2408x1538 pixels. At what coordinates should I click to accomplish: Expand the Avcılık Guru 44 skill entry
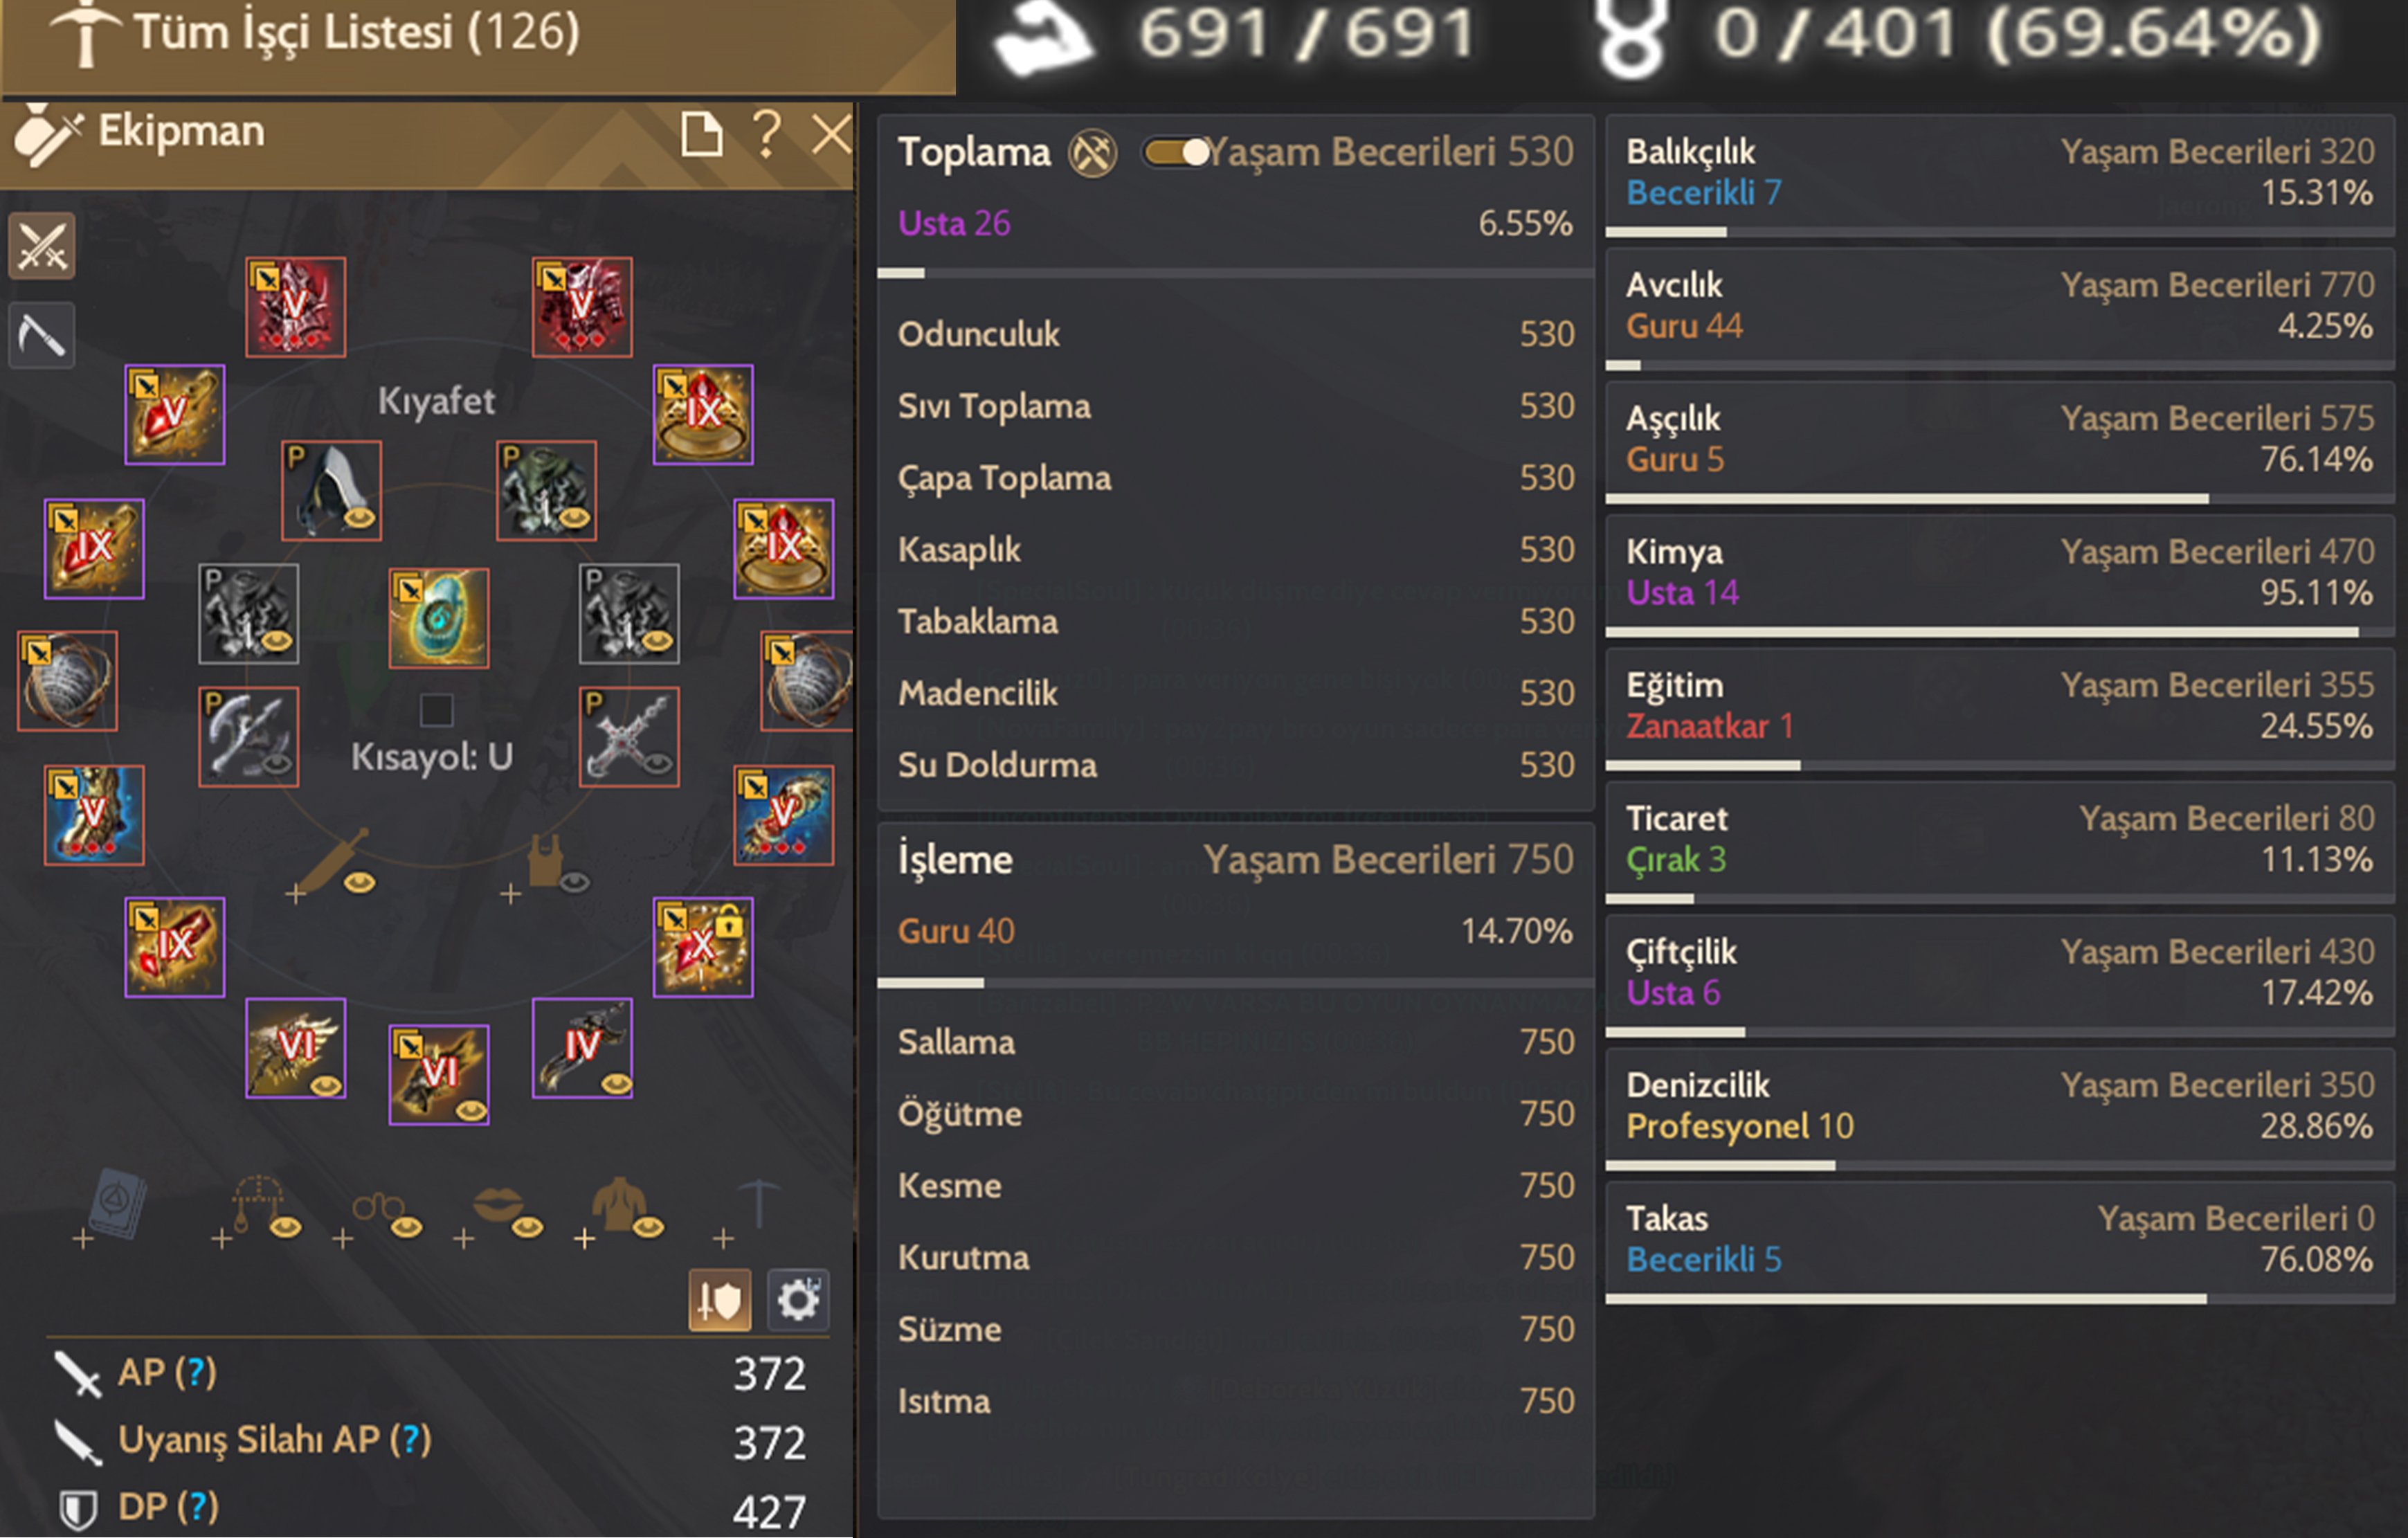(x=2000, y=305)
